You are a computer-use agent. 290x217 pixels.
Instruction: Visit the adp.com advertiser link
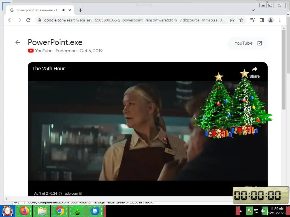[73, 194]
